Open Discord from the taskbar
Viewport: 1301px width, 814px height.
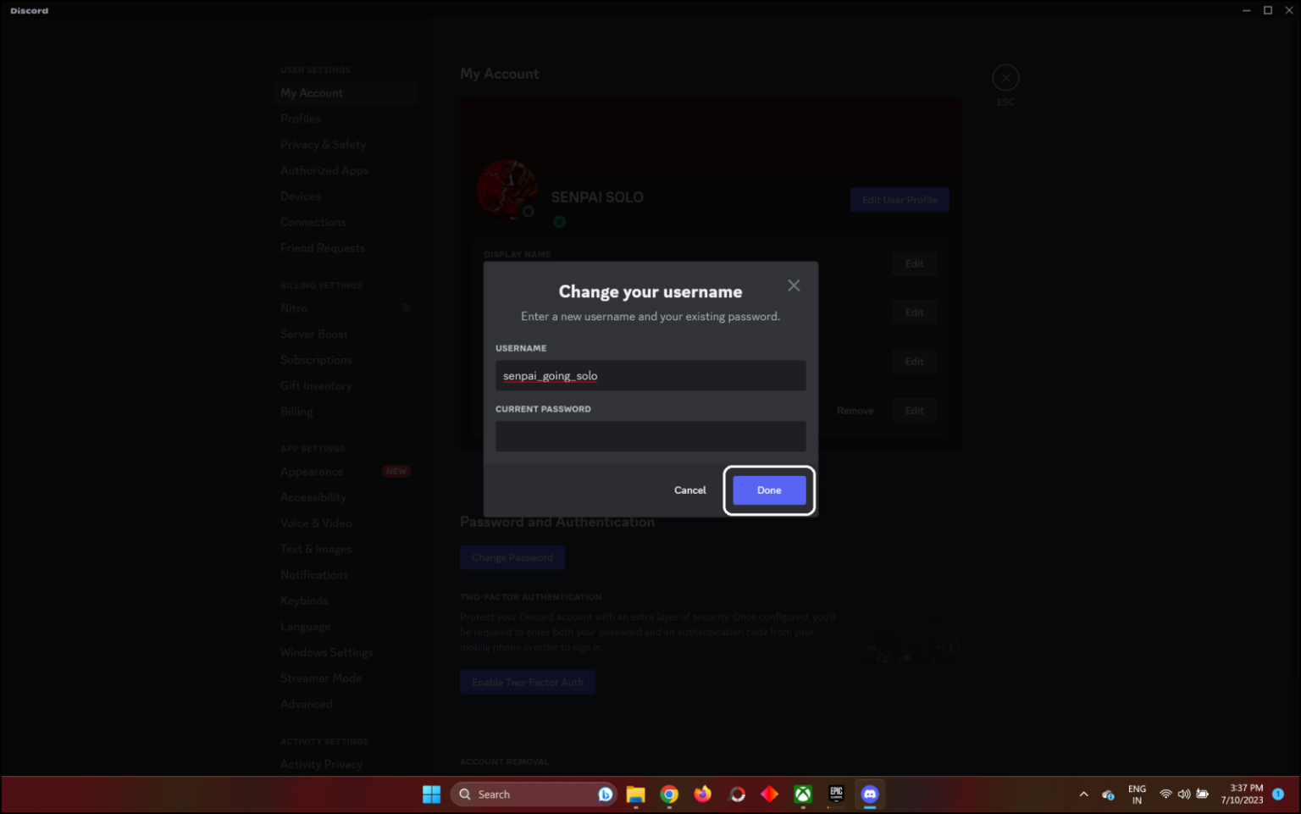pos(869,794)
